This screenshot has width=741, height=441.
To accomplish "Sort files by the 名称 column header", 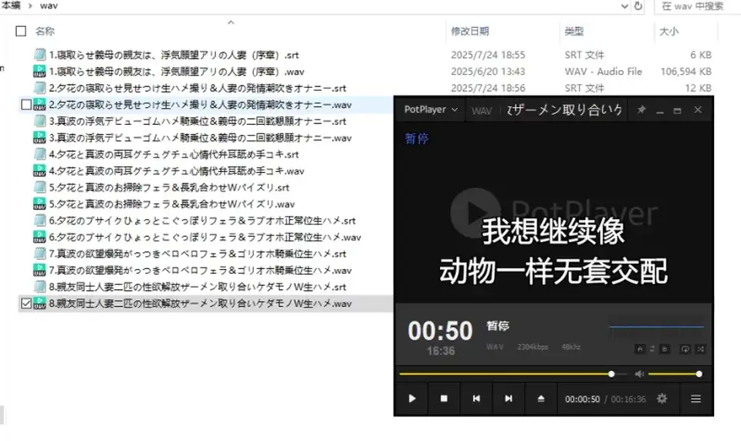I will coord(46,31).
